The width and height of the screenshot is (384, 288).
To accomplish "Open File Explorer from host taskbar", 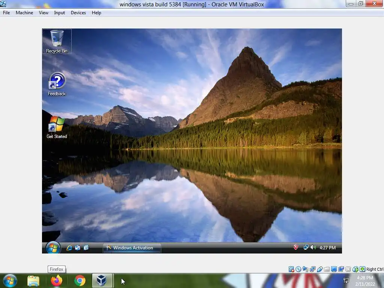I will point(33,280).
